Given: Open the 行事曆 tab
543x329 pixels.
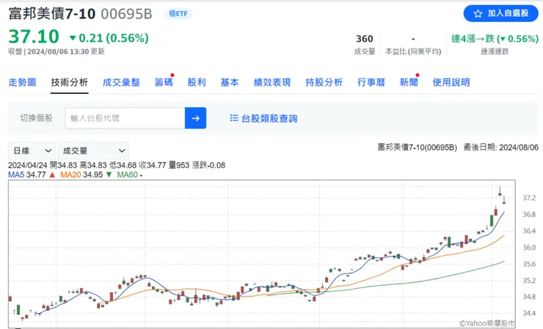Looking at the screenshot, I should point(371,82).
